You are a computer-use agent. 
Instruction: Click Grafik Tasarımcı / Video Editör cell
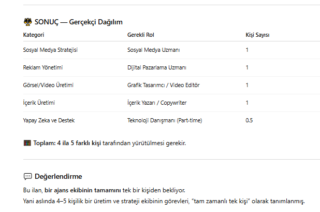(164, 85)
